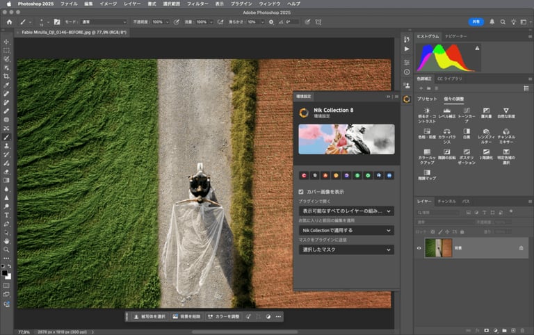This screenshot has width=534, height=335.
Task: Click the foreground color swatch
Action: 5,272
